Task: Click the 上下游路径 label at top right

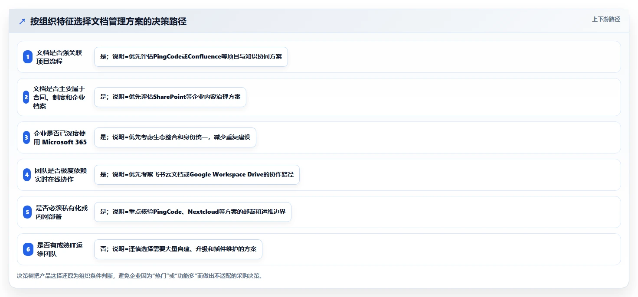Action: (x=606, y=19)
